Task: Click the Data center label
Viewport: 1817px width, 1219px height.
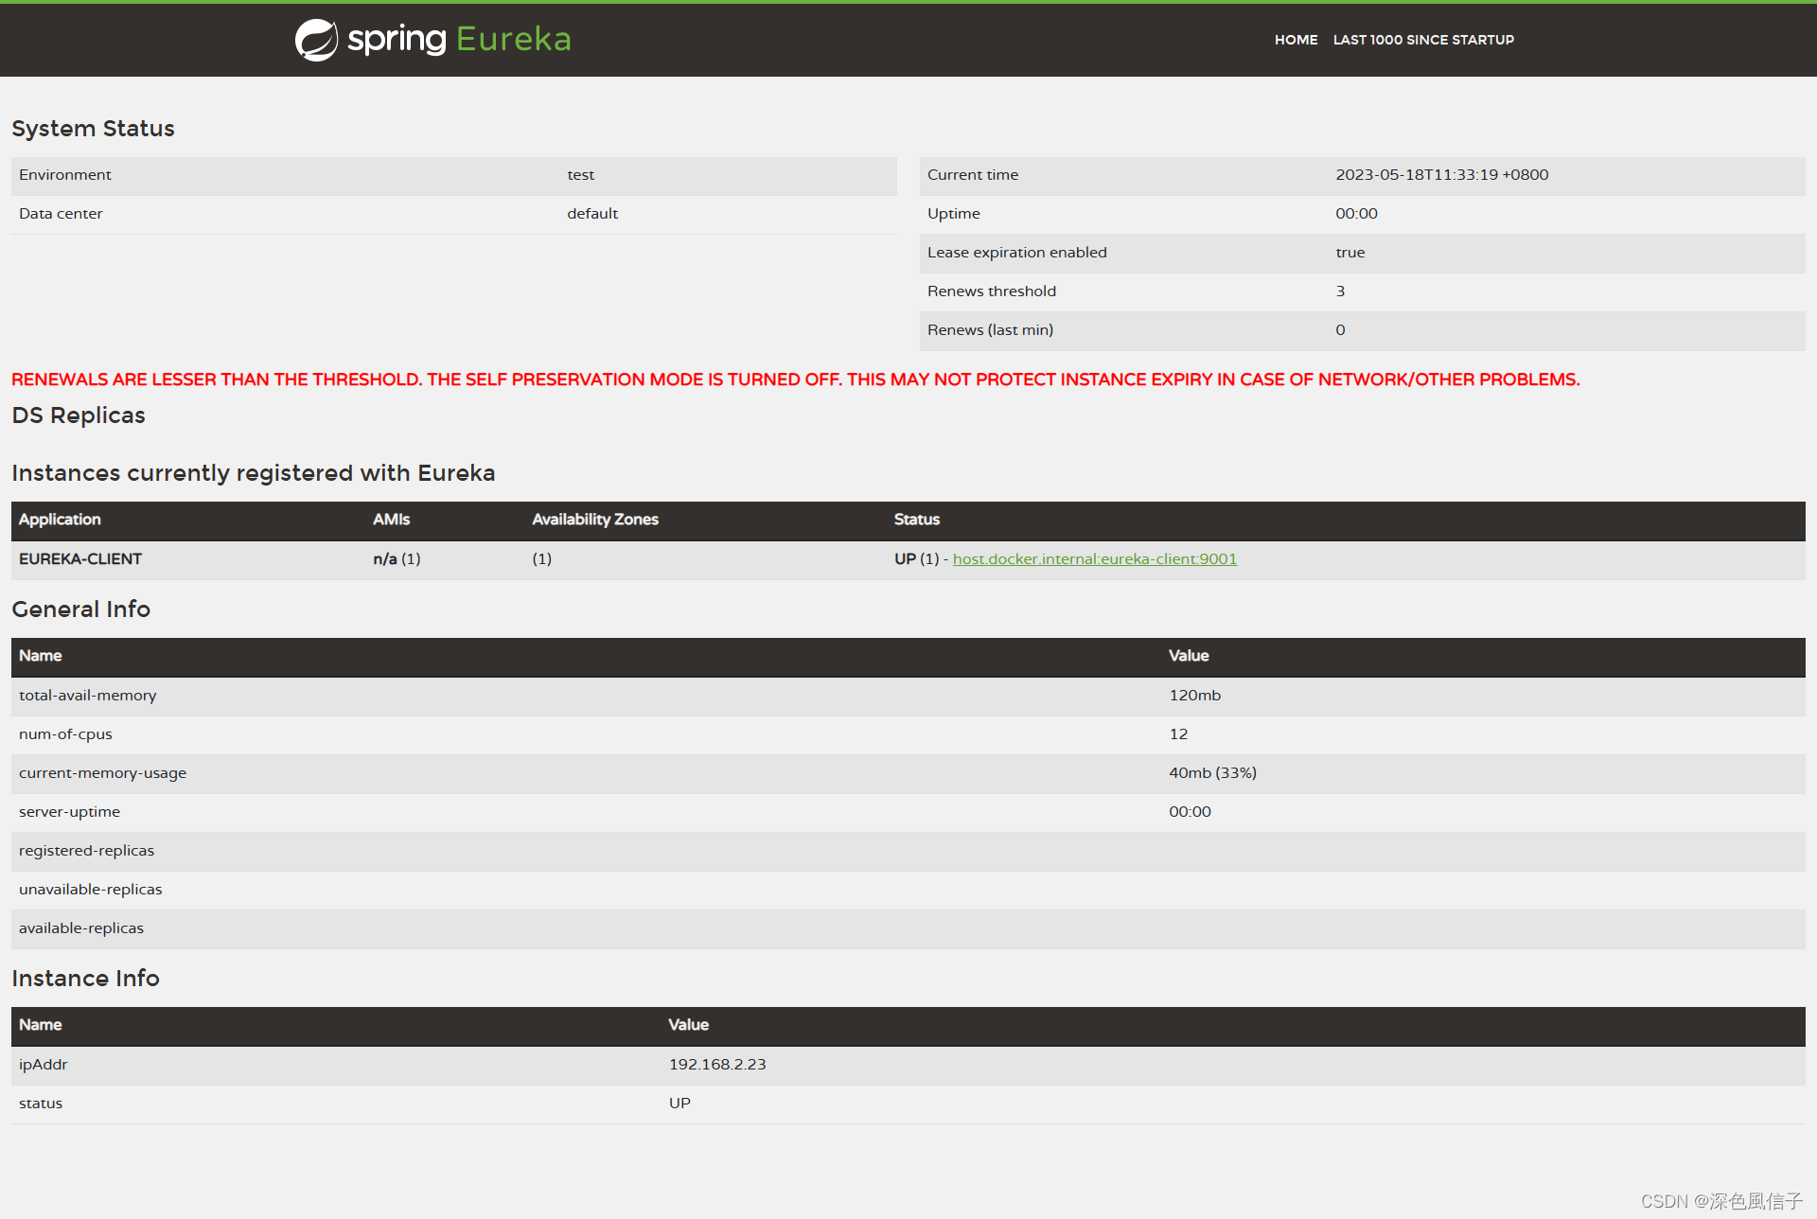Action: point(61,214)
